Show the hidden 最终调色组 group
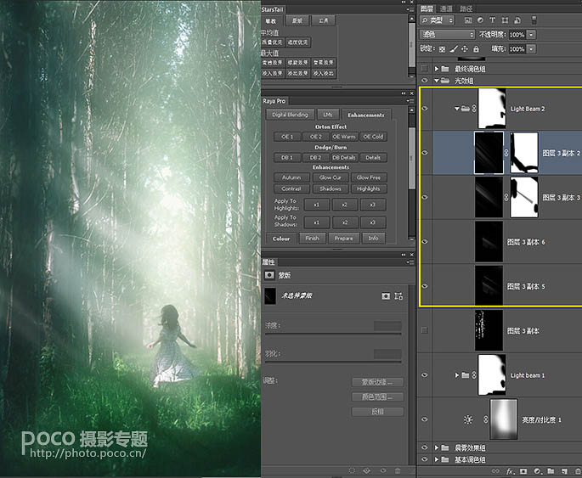 pyautogui.click(x=425, y=69)
